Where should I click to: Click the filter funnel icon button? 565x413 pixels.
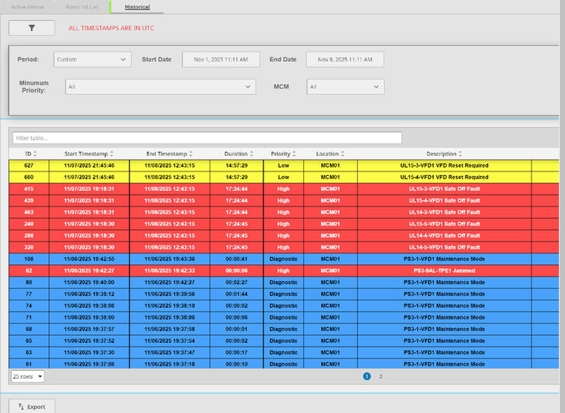[x=32, y=28]
